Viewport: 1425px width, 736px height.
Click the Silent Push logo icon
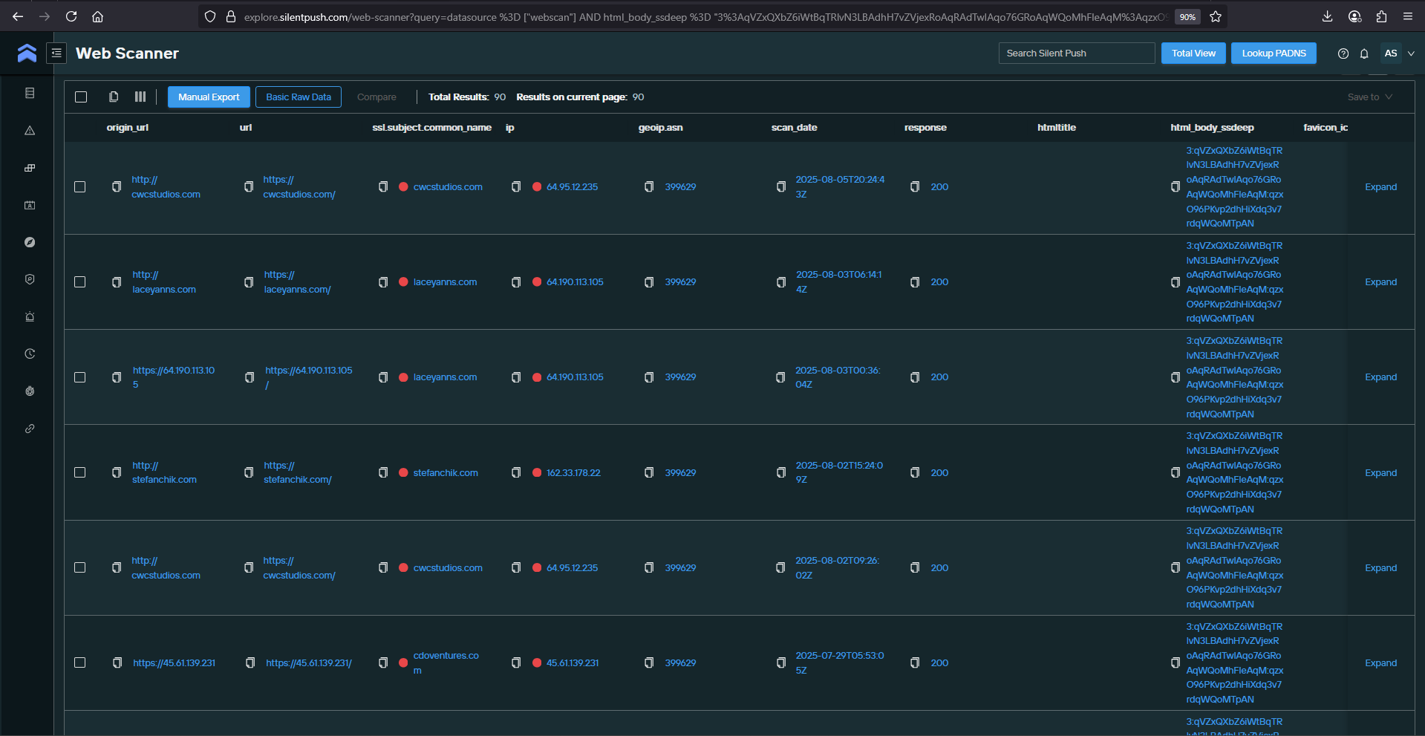pos(27,53)
